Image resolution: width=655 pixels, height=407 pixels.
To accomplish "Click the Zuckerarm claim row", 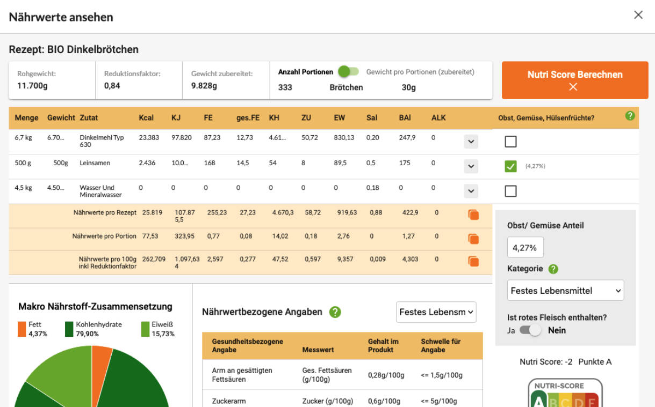I will tap(342, 400).
